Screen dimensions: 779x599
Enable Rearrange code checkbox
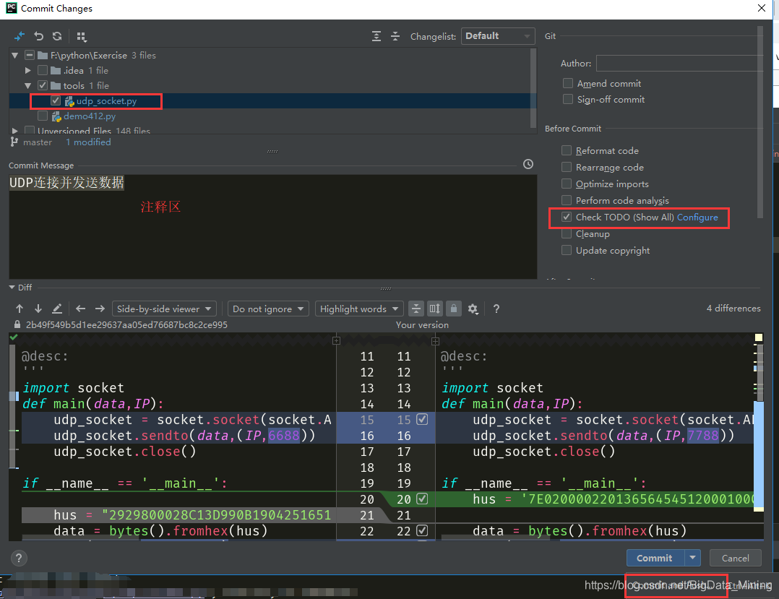(x=567, y=167)
